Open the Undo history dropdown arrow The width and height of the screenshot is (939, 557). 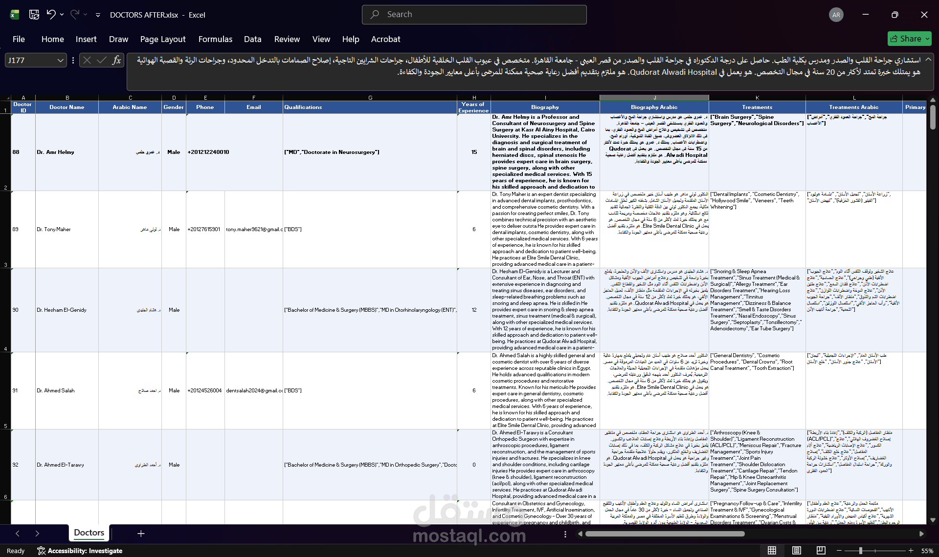coord(62,15)
